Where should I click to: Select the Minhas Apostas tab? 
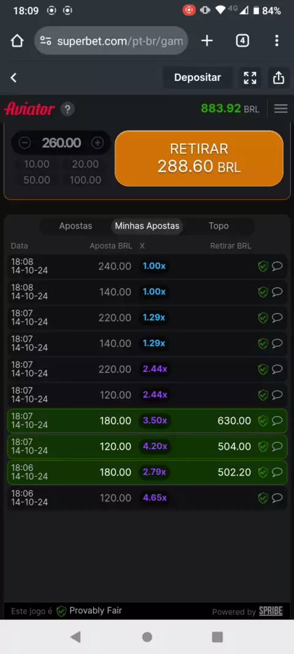tap(147, 226)
